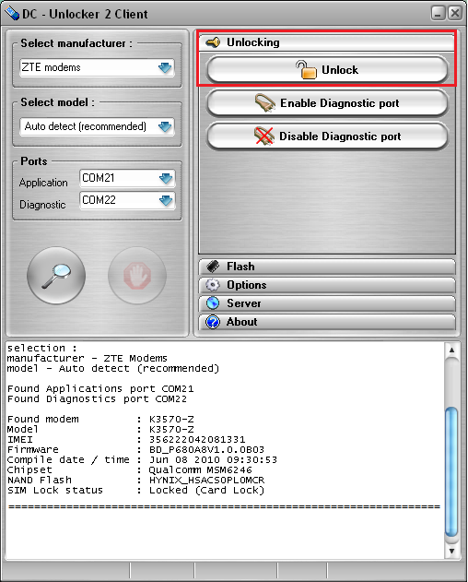Image resolution: width=468 pixels, height=582 pixels.
Task: Click the red stop hand icon
Action: 137,276
